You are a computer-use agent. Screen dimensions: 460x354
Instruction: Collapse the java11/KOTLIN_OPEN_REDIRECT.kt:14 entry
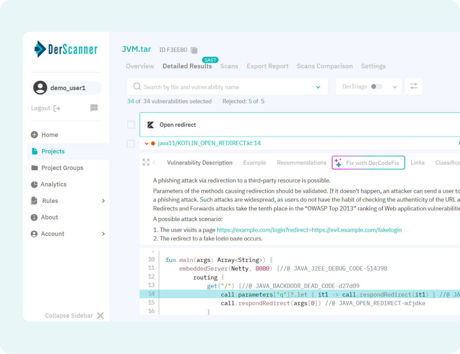click(147, 143)
